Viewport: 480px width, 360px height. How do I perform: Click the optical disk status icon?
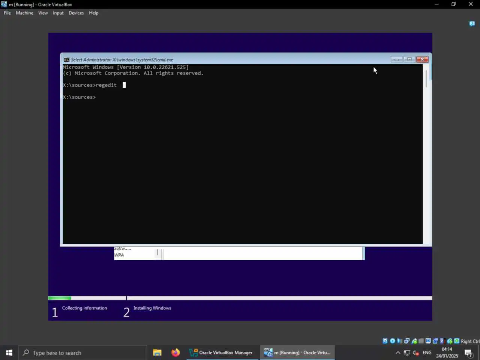[393, 341]
